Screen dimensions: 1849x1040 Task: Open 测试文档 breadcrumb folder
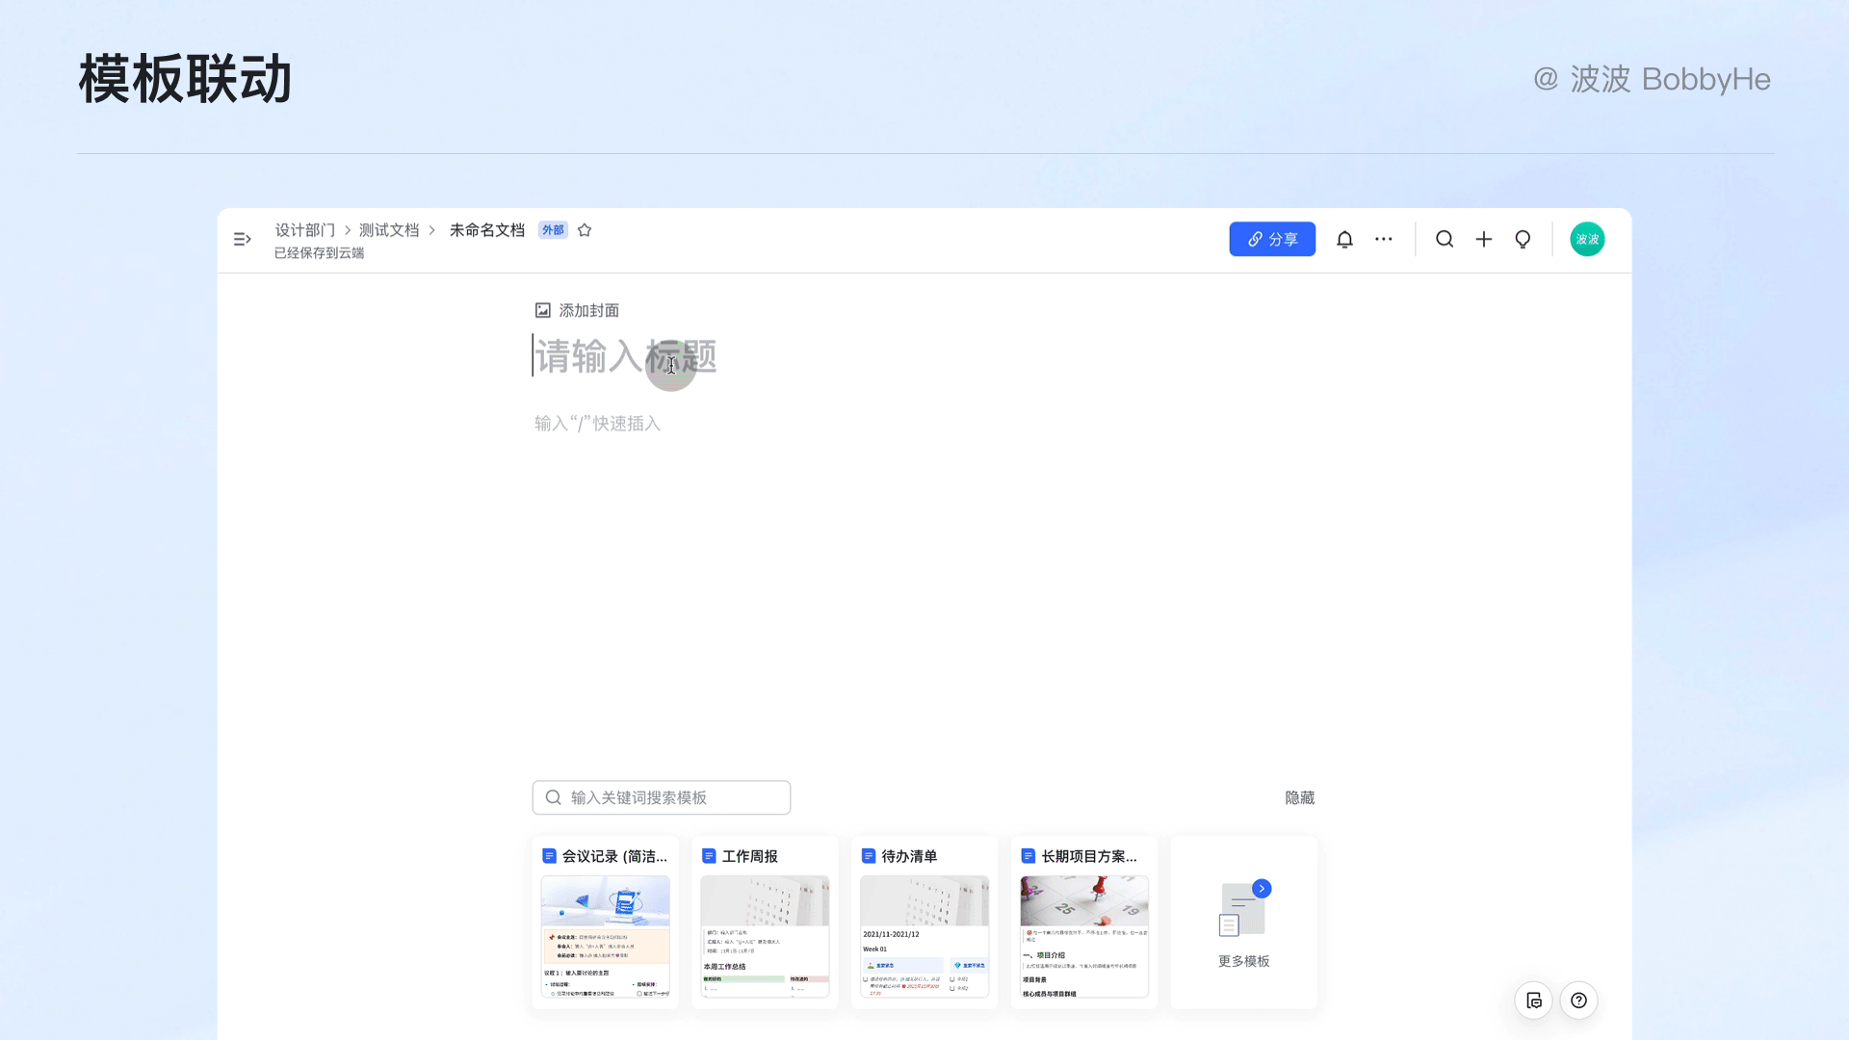coord(389,230)
